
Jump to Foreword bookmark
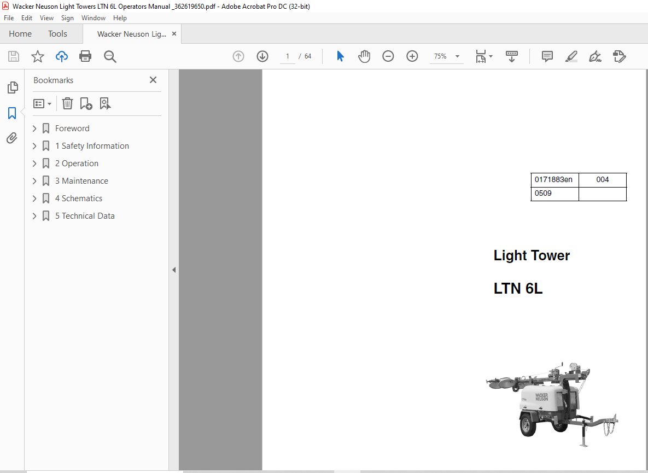pyautogui.click(x=72, y=129)
